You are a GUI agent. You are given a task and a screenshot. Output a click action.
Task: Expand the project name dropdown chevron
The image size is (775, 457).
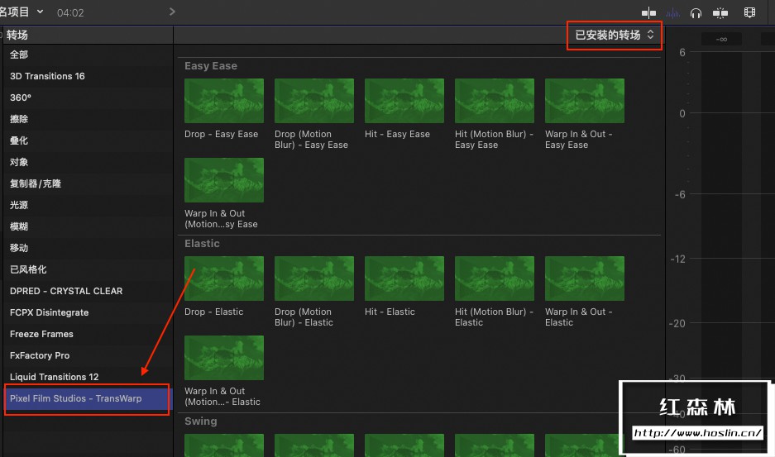click(x=40, y=12)
